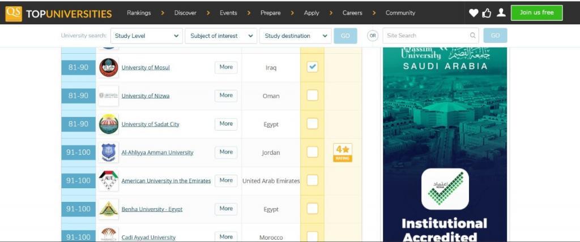Click the thumbs-up icon in header
The width and height of the screenshot is (580, 242).
487,13
